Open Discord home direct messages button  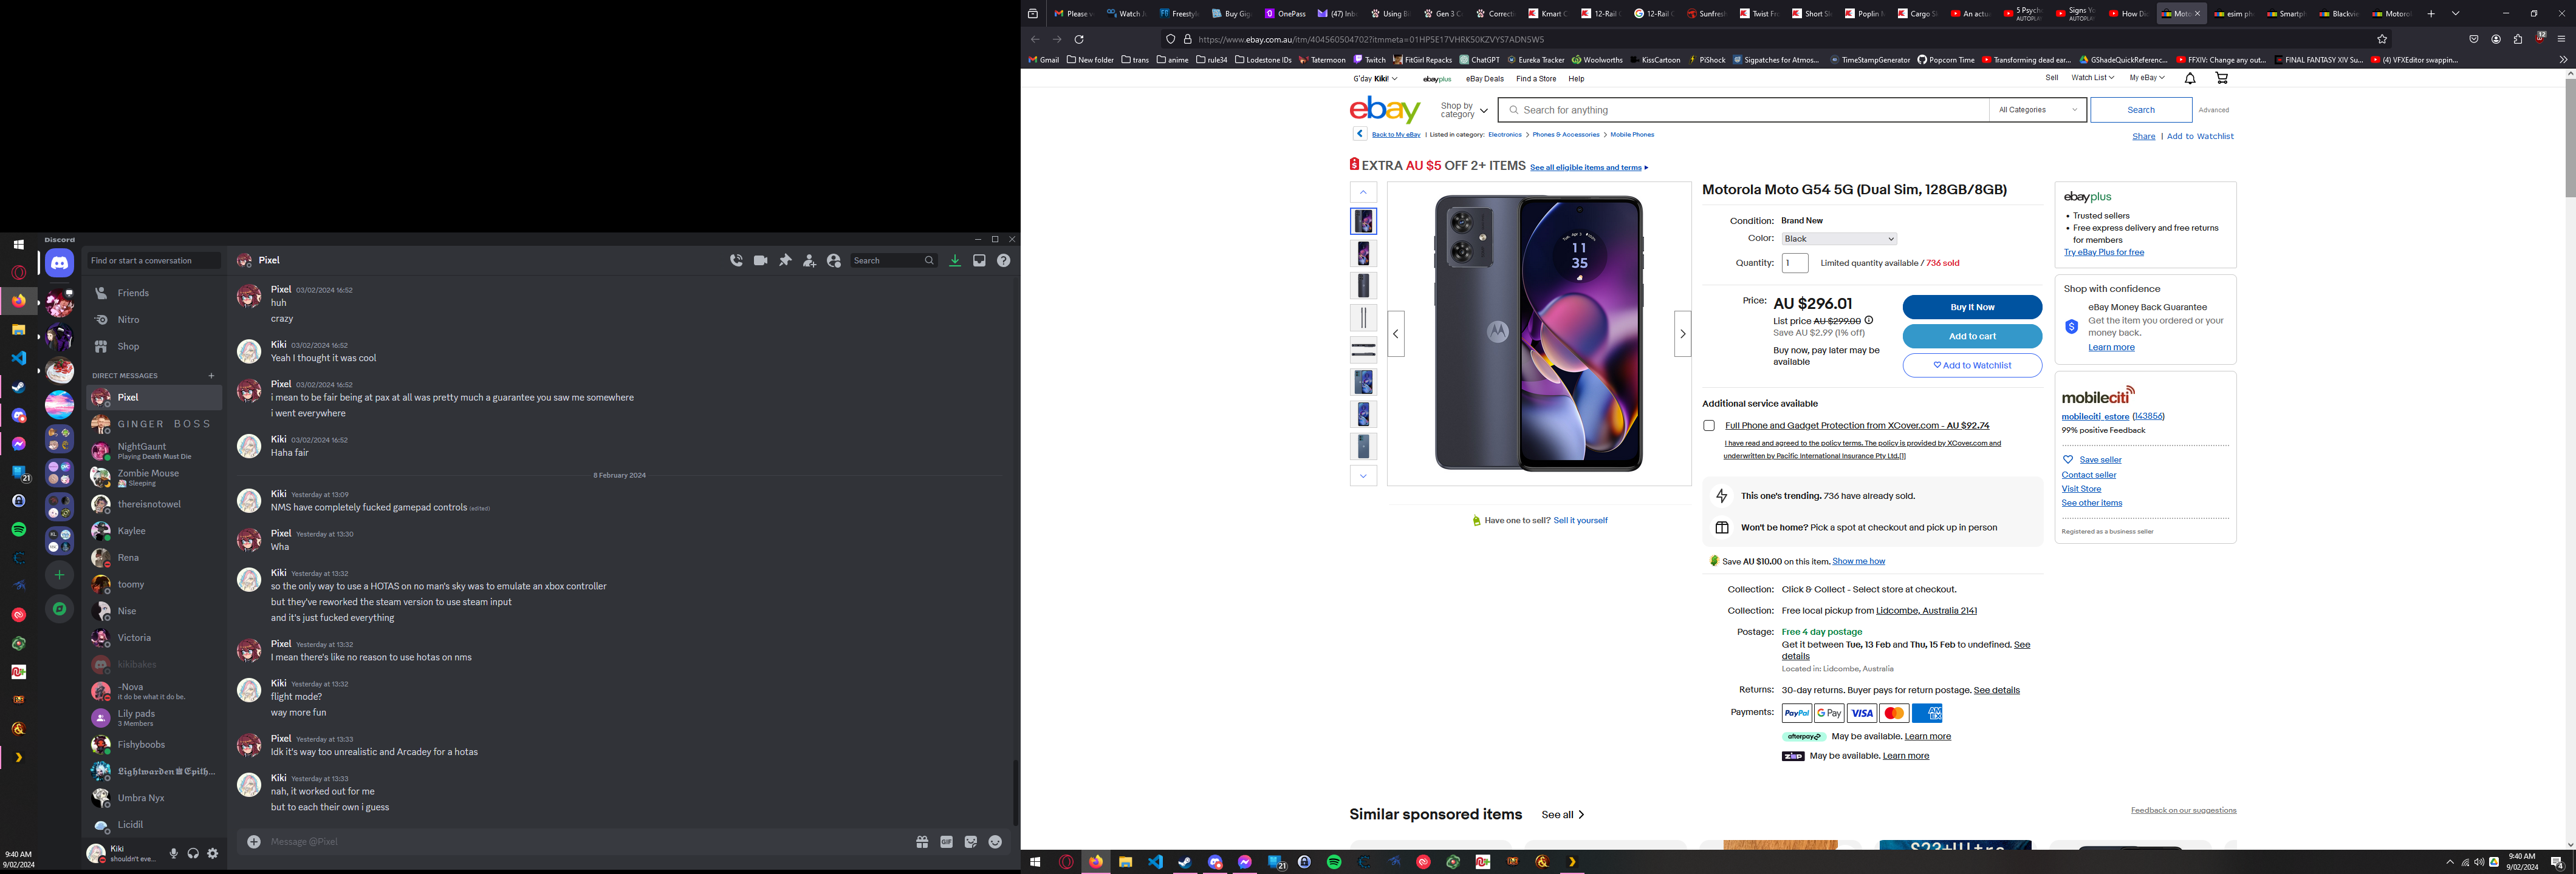[59, 263]
